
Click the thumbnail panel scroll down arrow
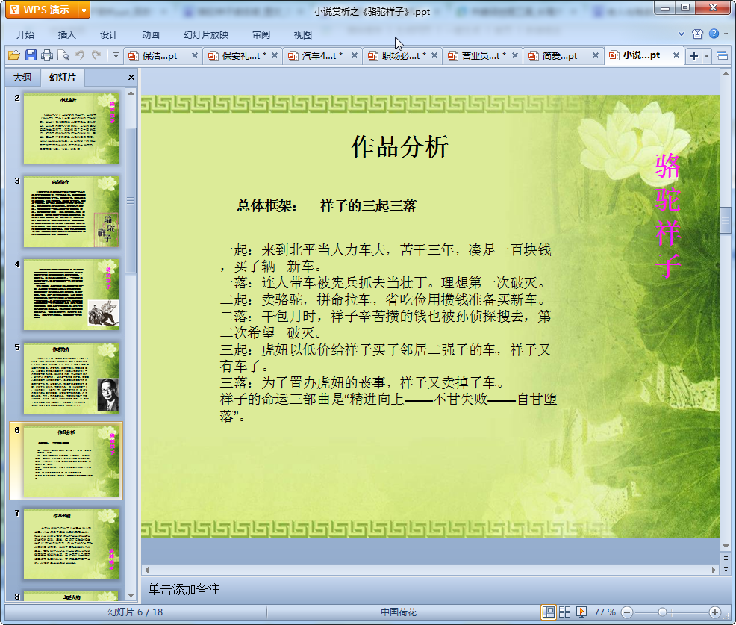131,595
